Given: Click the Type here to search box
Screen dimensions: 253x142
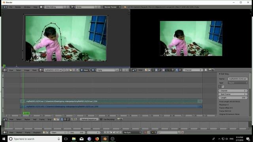Looking at the screenshot, I should point(35,139).
